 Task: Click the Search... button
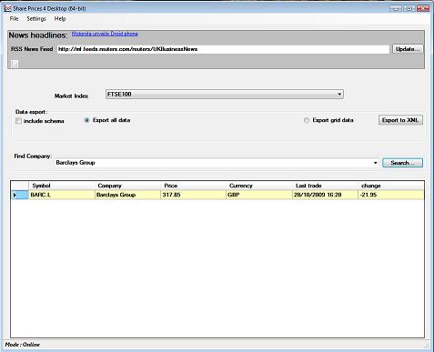tap(402, 163)
